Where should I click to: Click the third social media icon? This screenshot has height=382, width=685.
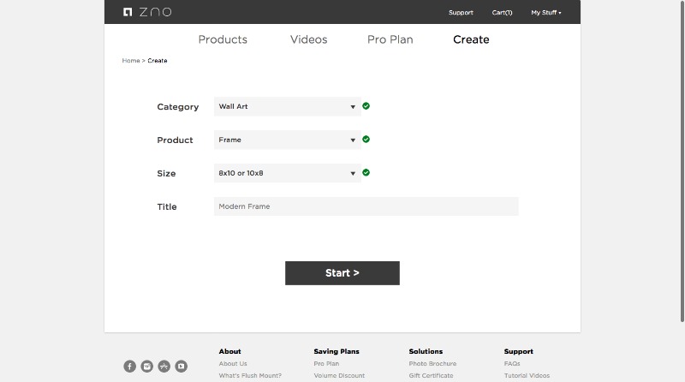coord(164,367)
